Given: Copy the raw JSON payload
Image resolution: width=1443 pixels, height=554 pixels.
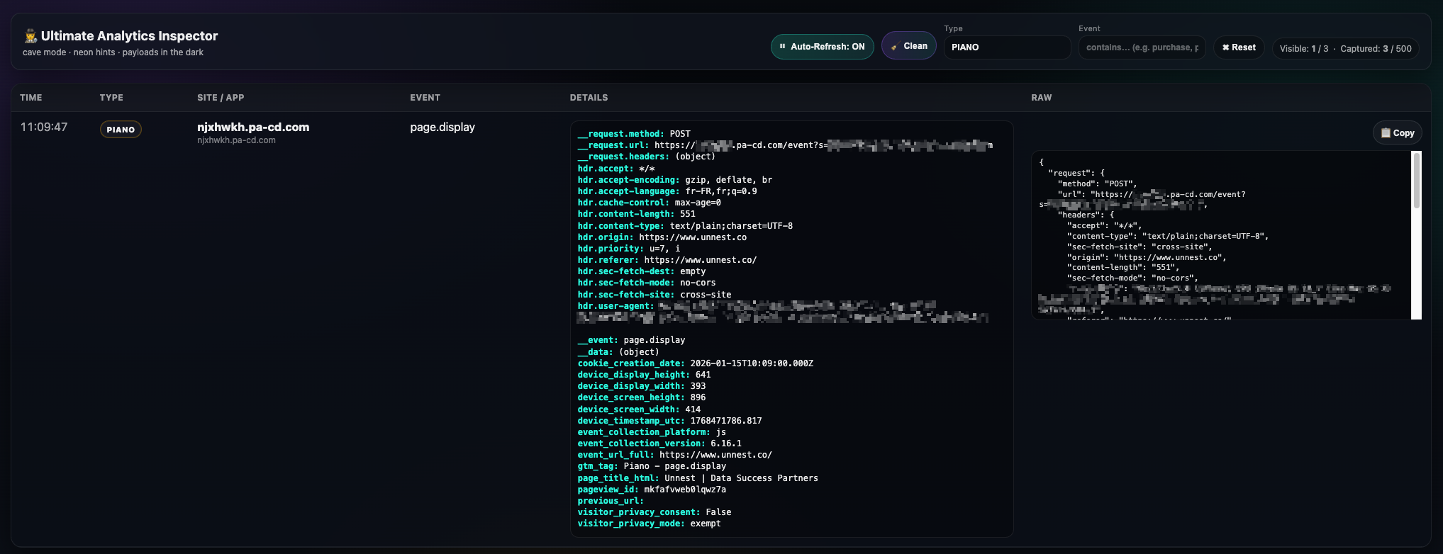Looking at the screenshot, I should (x=1397, y=132).
